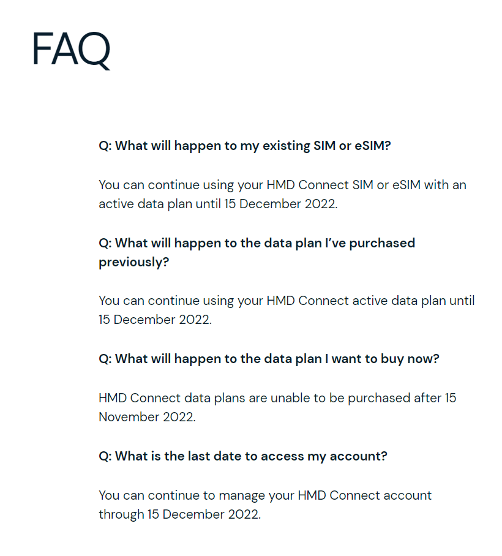This screenshot has height=556, width=502.
Task: Click the 'November 2022.' text
Action: pos(147,417)
